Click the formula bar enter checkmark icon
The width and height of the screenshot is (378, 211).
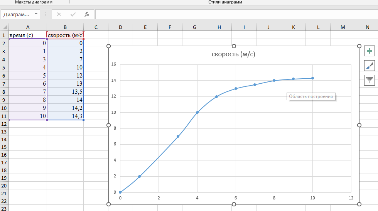(x=73, y=14)
